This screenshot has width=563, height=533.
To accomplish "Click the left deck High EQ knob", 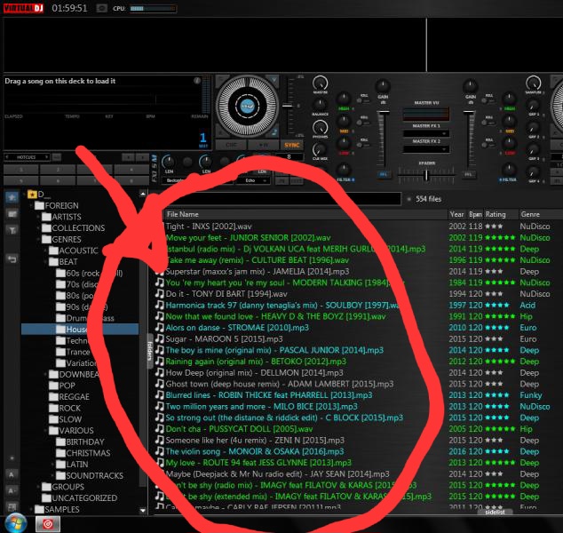I will 344,99.
